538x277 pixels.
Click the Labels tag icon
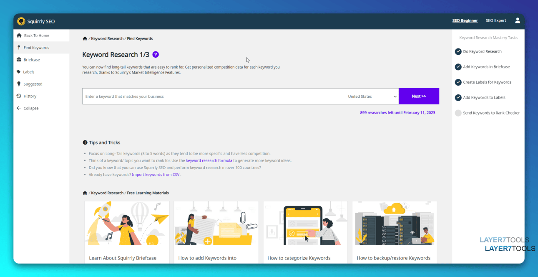pyautogui.click(x=19, y=72)
